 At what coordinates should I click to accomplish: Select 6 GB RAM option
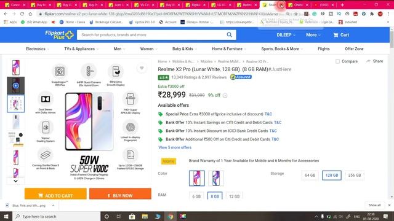pos(196,196)
